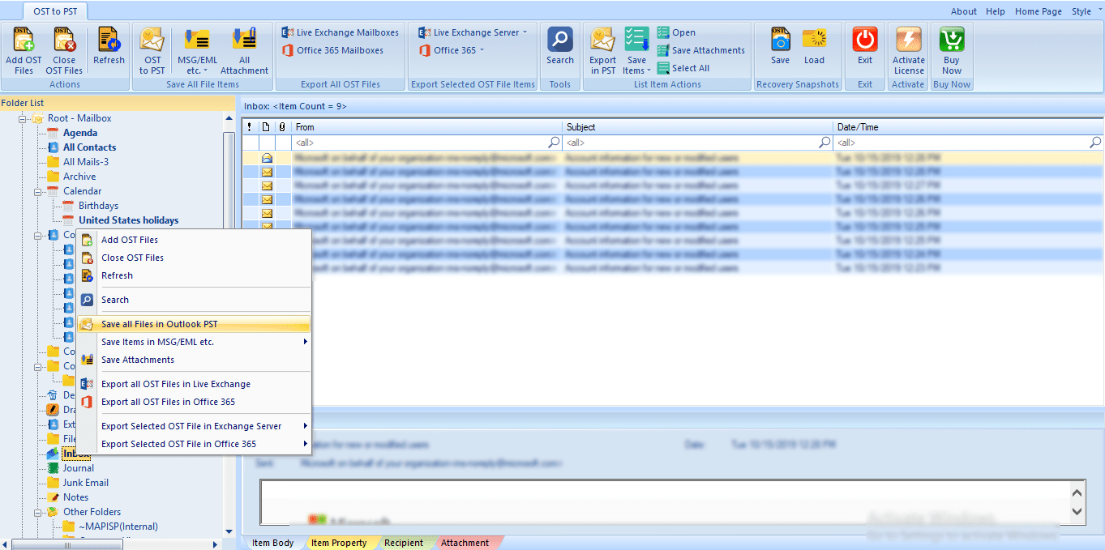
Task: Select Save all Files in Outlook PST
Action: (x=194, y=324)
